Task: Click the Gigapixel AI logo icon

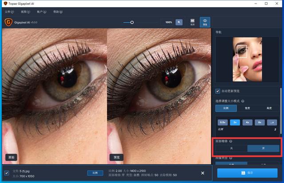Action: pos(8,22)
